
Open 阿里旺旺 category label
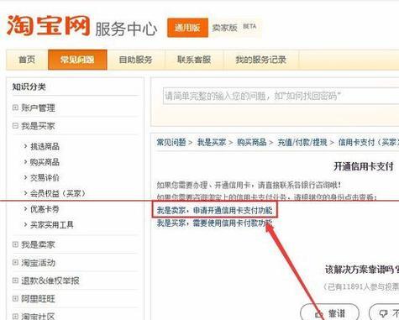pyautogui.click(x=38, y=299)
